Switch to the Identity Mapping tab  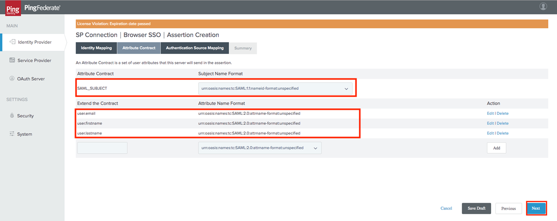96,48
